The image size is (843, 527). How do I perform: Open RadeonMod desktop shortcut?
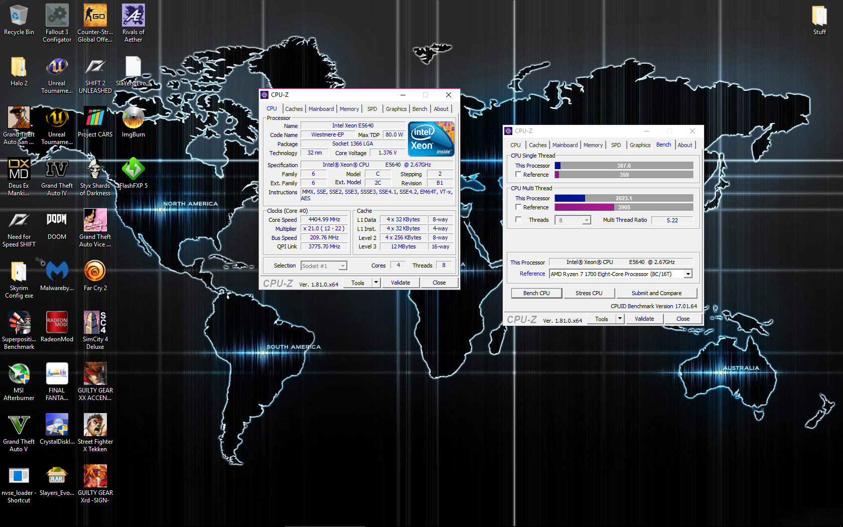[x=57, y=327]
